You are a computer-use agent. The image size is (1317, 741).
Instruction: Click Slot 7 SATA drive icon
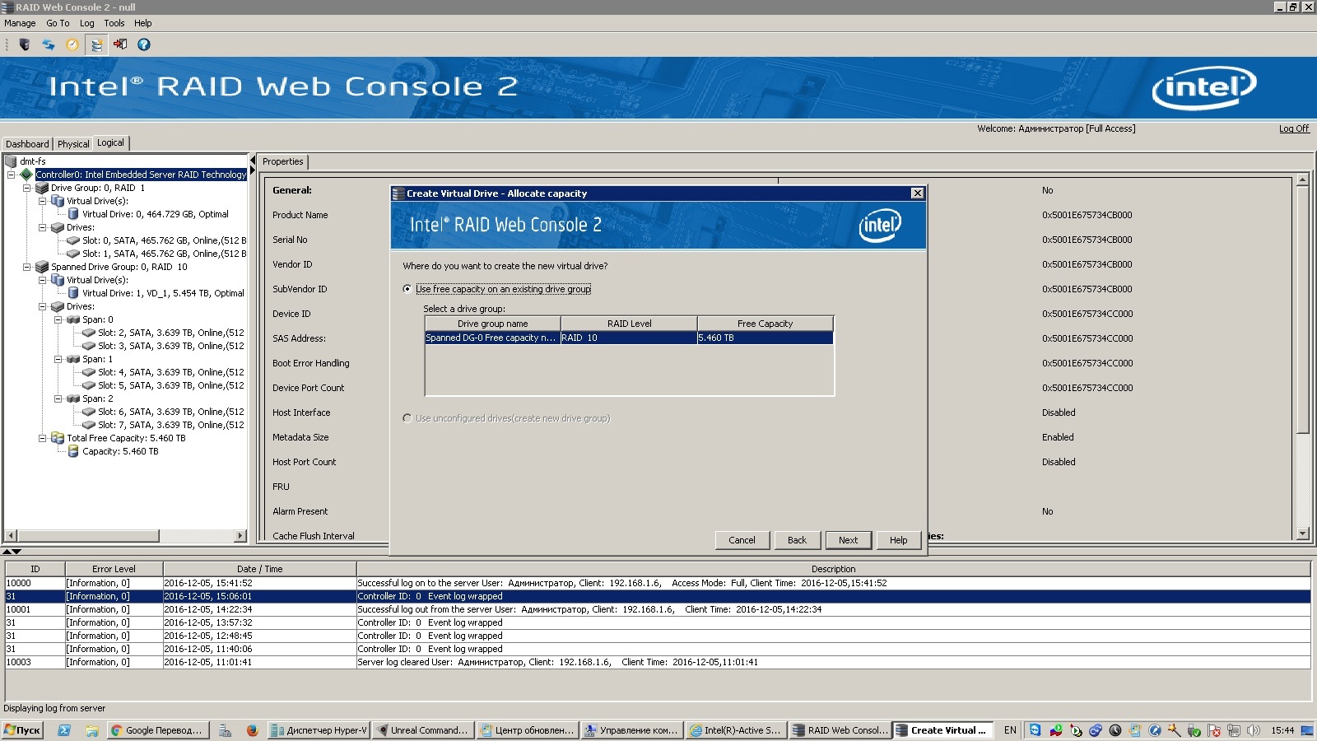click(89, 425)
